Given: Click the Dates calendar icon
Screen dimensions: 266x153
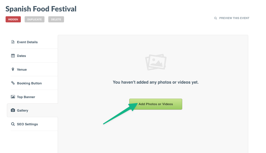Looking at the screenshot, I should 13,56.
